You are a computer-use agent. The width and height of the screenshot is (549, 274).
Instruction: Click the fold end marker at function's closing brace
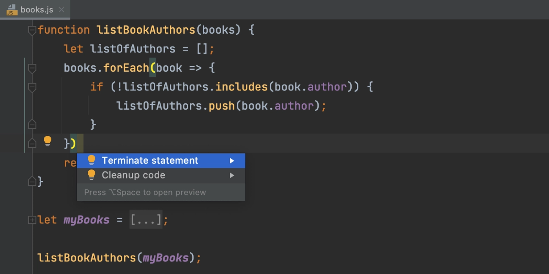[x=32, y=181]
